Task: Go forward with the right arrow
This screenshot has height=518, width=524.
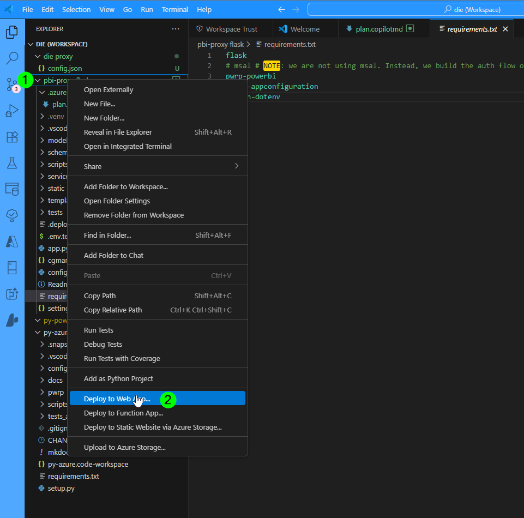Action: 296,10
